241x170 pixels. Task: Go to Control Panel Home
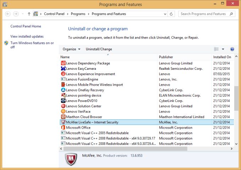pos(26,26)
